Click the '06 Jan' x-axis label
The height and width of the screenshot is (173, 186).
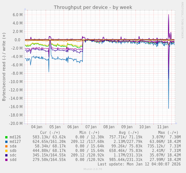point(73,127)
